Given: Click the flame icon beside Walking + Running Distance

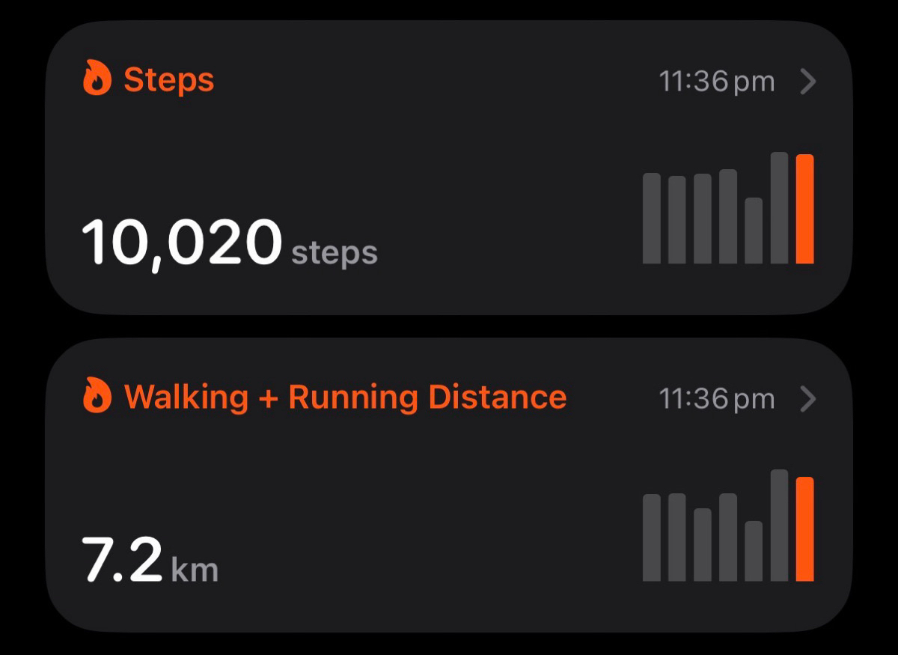Looking at the screenshot, I should (97, 397).
